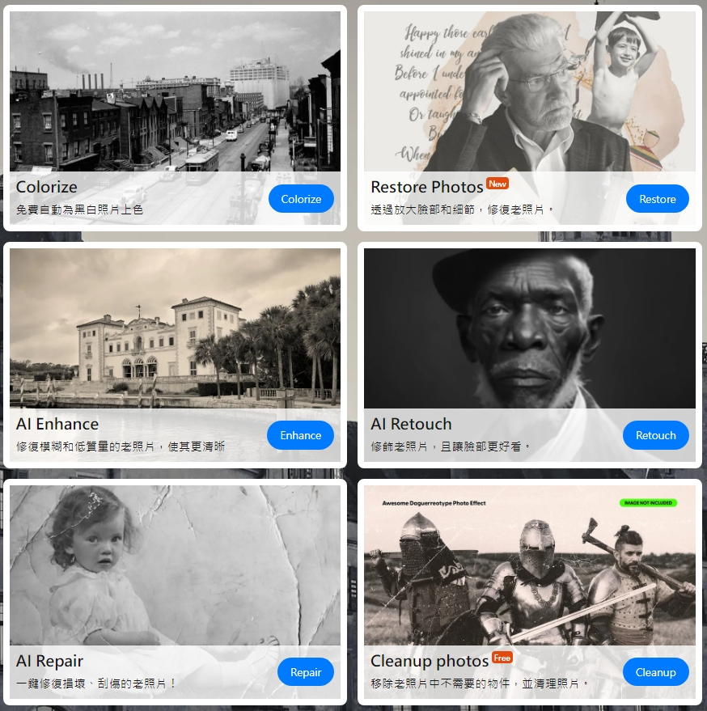Open the cracked toddler photo thumbnail
Image resolution: width=707 pixels, height=711 pixels.
(175, 565)
